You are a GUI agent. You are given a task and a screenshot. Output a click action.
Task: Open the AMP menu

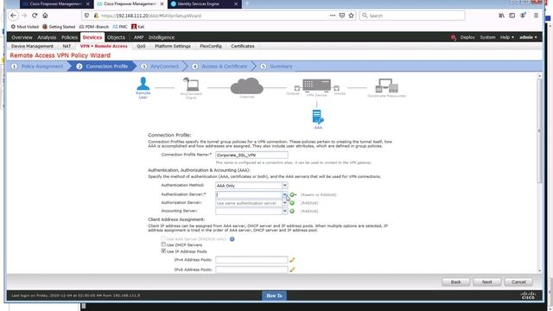coord(138,37)
